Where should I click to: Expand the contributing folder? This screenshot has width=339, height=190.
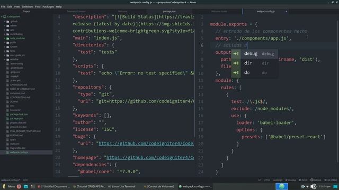coord(5,34)
